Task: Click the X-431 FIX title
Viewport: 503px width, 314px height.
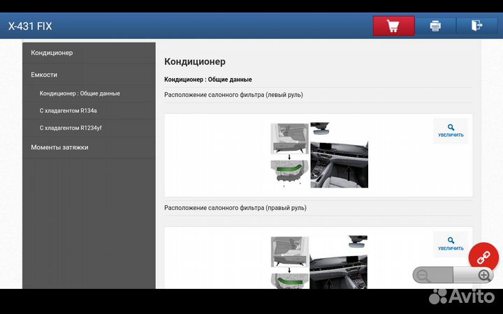Action: (x=30, y=27)
